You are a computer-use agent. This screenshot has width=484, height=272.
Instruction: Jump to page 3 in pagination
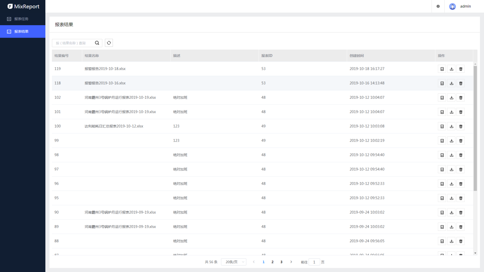281,262
